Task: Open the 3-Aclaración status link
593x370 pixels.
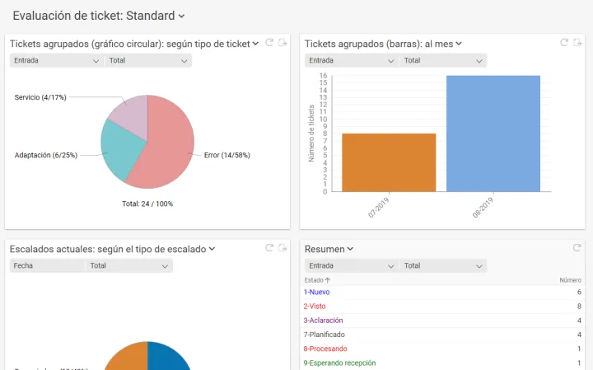Action: (325, 321)
